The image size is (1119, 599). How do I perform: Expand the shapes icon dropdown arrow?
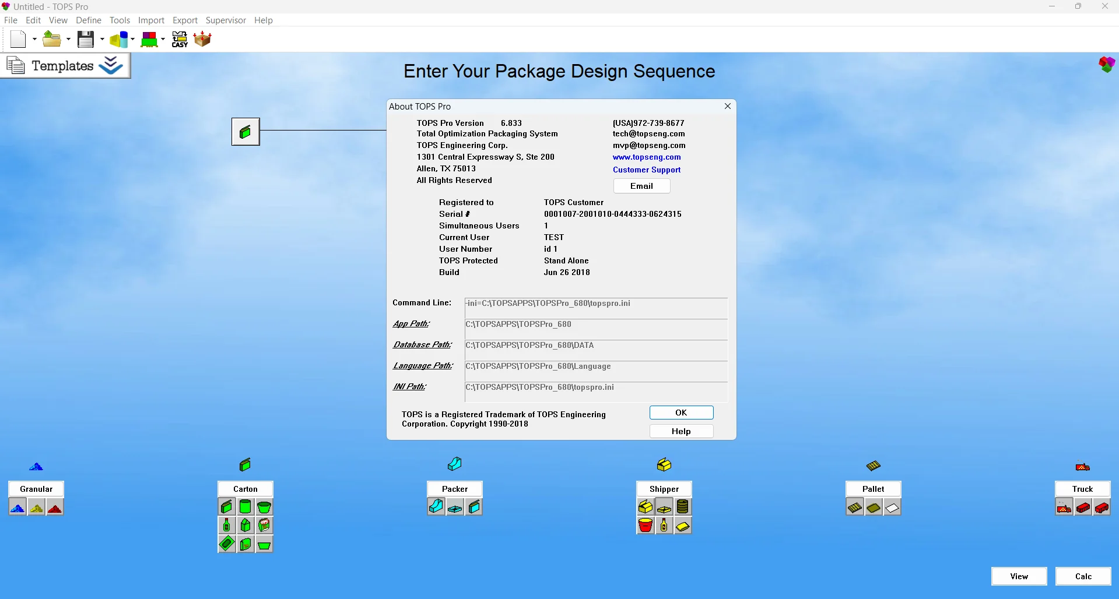pyautogui.click(x=133, y=40)
